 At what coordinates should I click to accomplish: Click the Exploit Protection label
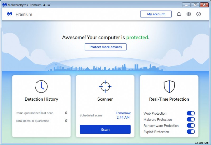click(x=156, y=132)
